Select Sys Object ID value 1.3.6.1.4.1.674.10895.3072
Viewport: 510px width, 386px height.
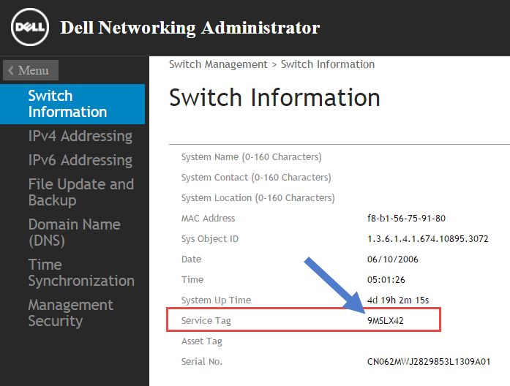(x=428, y=239)
